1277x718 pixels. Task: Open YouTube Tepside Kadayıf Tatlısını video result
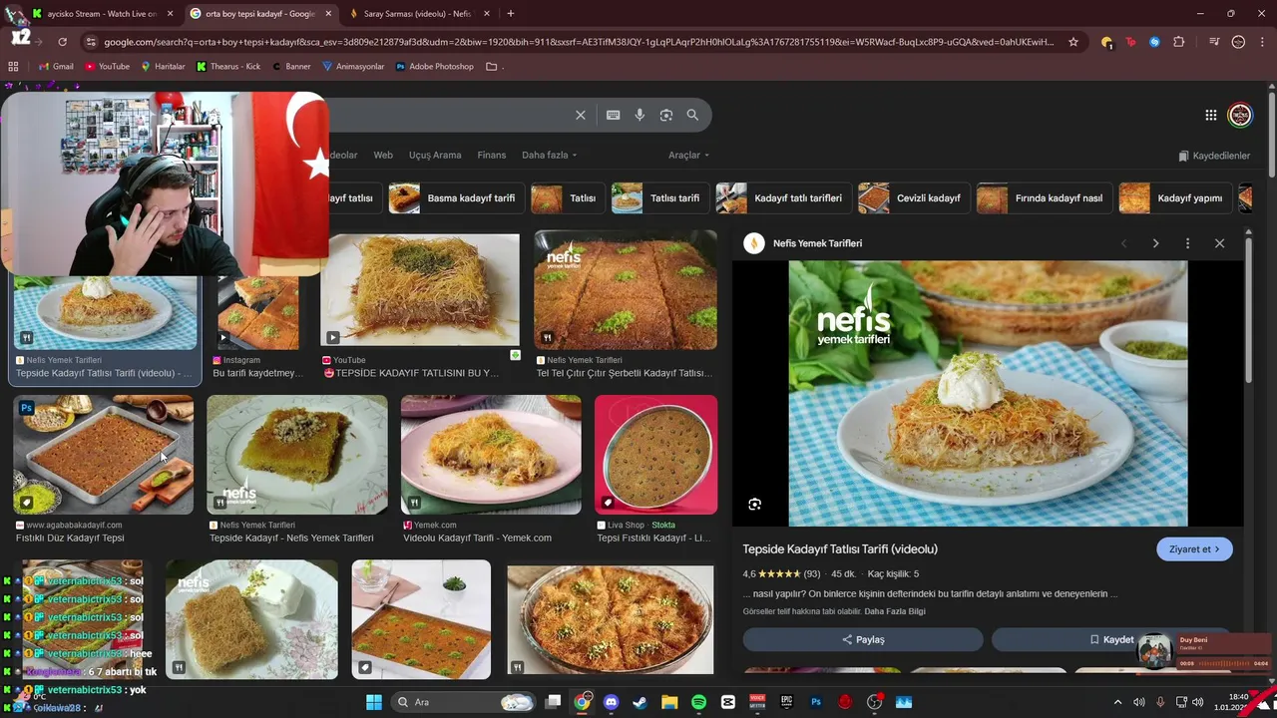click(x=420, y=290)
